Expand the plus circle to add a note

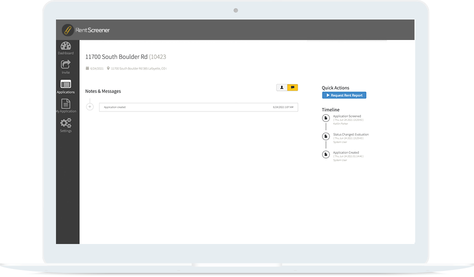90,106
